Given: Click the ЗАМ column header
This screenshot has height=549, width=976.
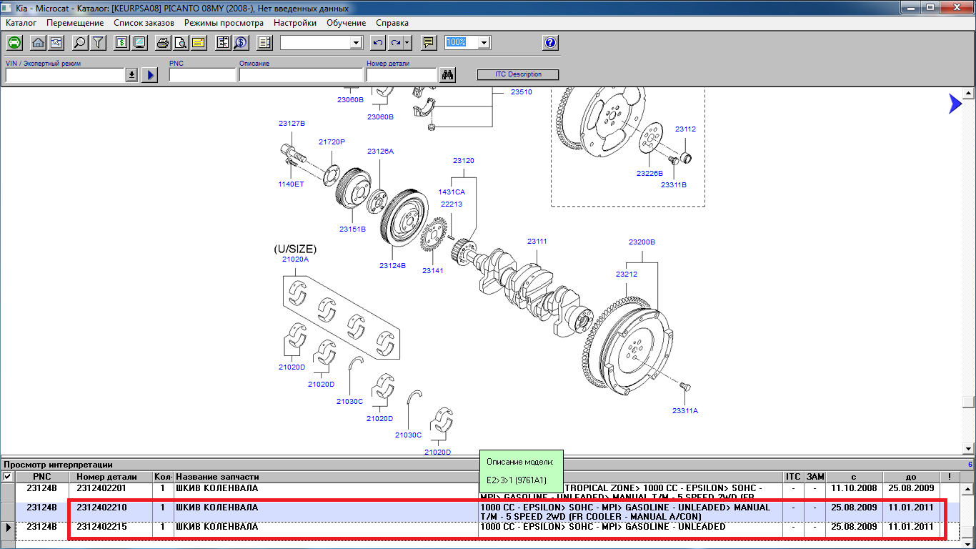Looking at the screenshot, I should coord(815,477).
